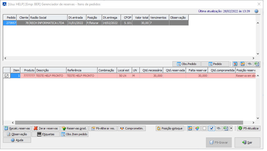The image size is (267, 151).
Task: Click left scroll arrow of orders grid
Action: coord(5,58)
